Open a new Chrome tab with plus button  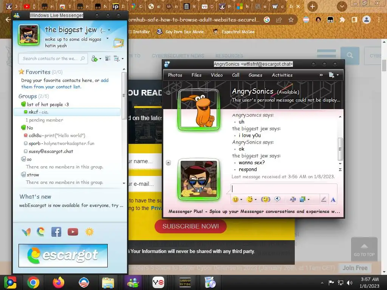tap(312, 7)
